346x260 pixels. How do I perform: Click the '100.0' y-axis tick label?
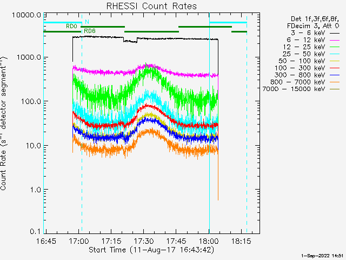click(x=31, y=101)
